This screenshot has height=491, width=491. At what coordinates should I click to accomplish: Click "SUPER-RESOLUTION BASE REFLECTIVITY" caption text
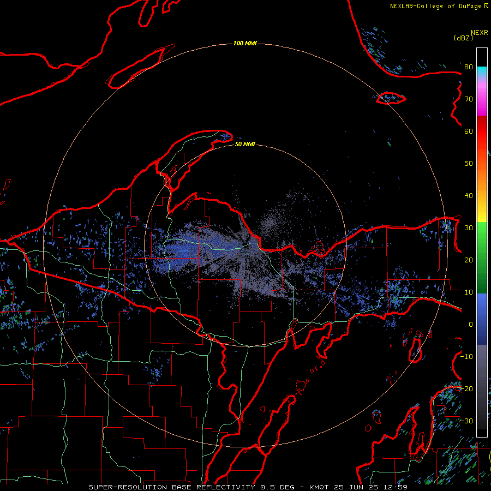pos(172,487)
